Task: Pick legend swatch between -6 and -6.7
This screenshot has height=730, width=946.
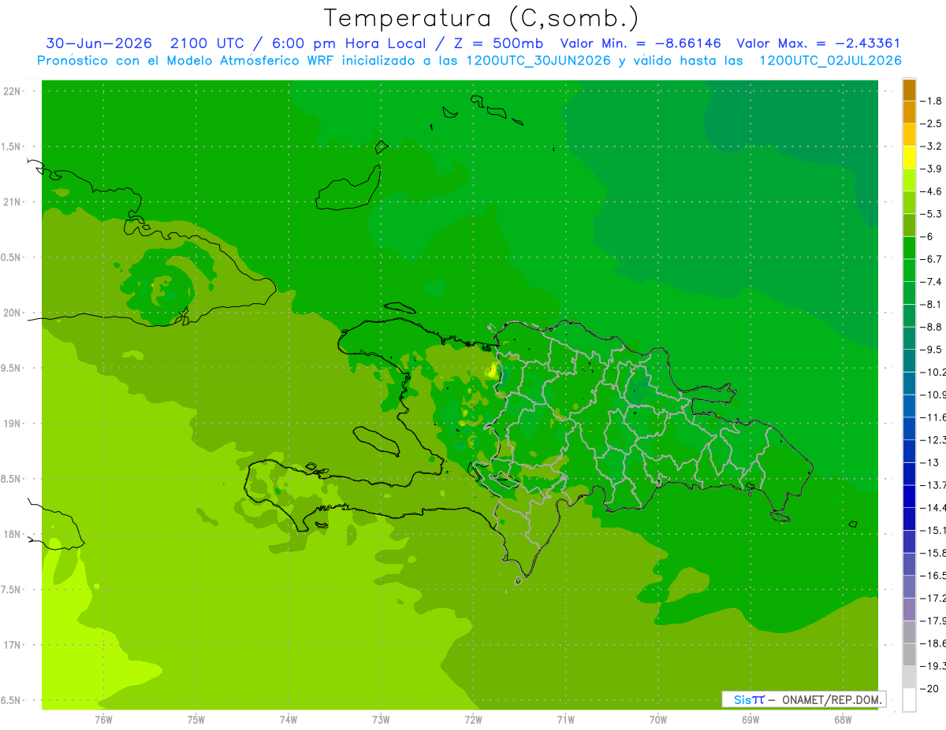Action: (x=910, y=248)
